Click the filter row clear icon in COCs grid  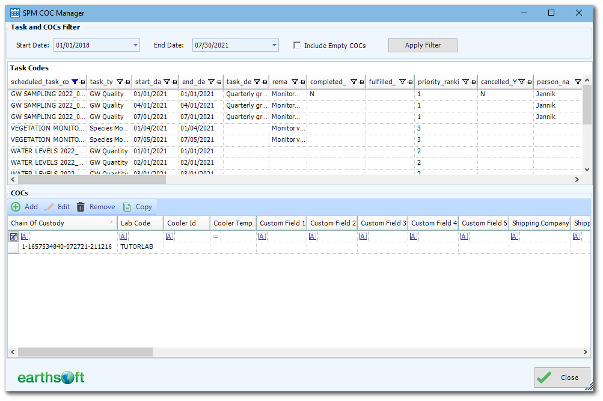pos(14,237)
